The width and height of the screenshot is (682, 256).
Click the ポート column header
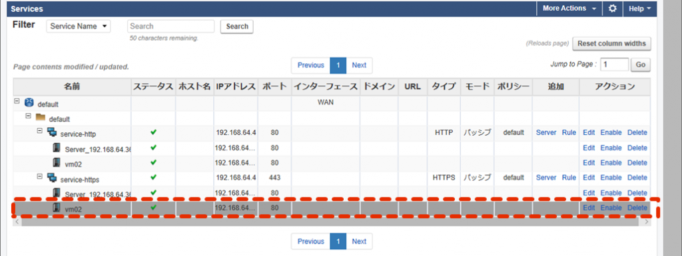coord(274,86)
